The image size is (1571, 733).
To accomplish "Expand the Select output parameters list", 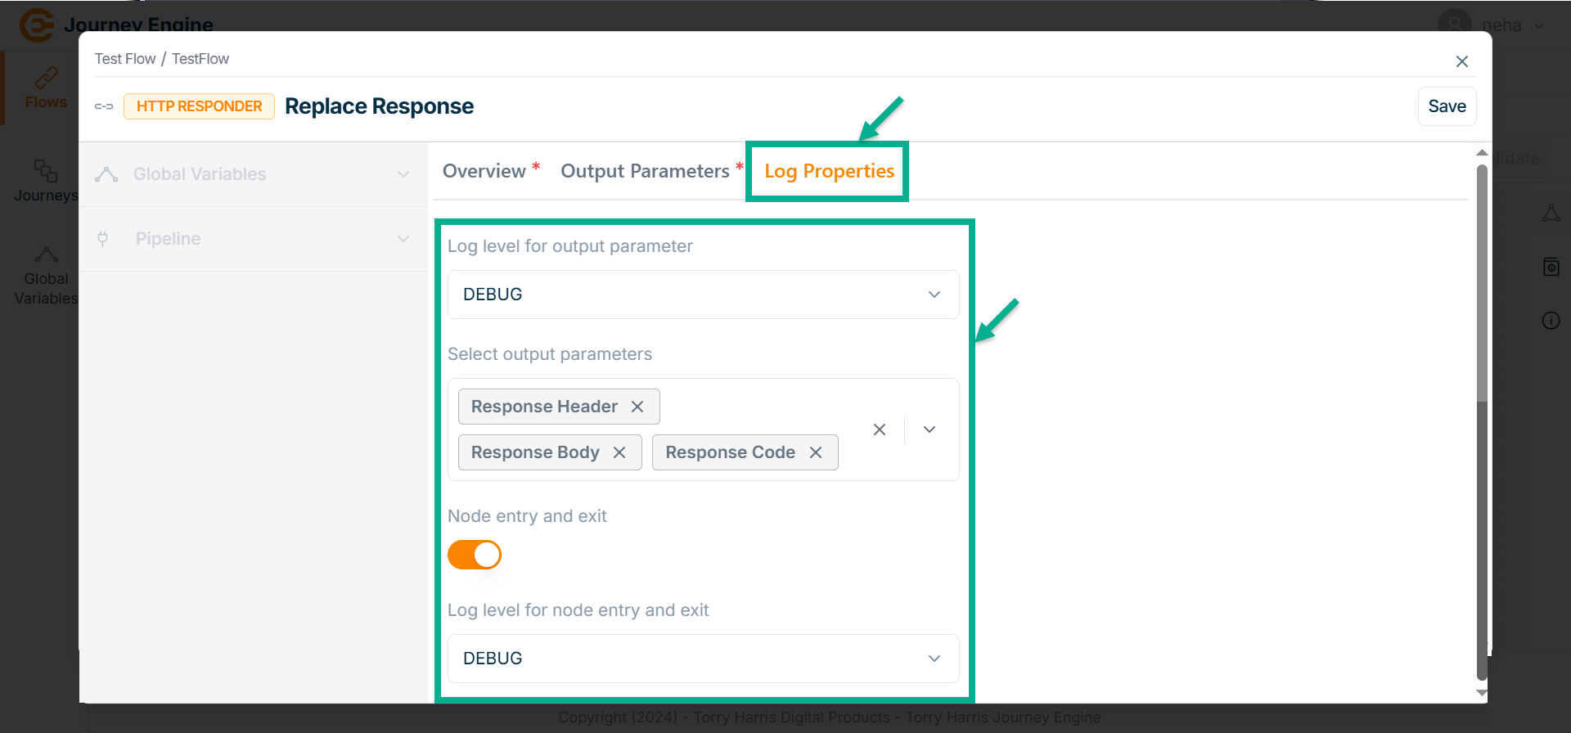I will (930, 429).
